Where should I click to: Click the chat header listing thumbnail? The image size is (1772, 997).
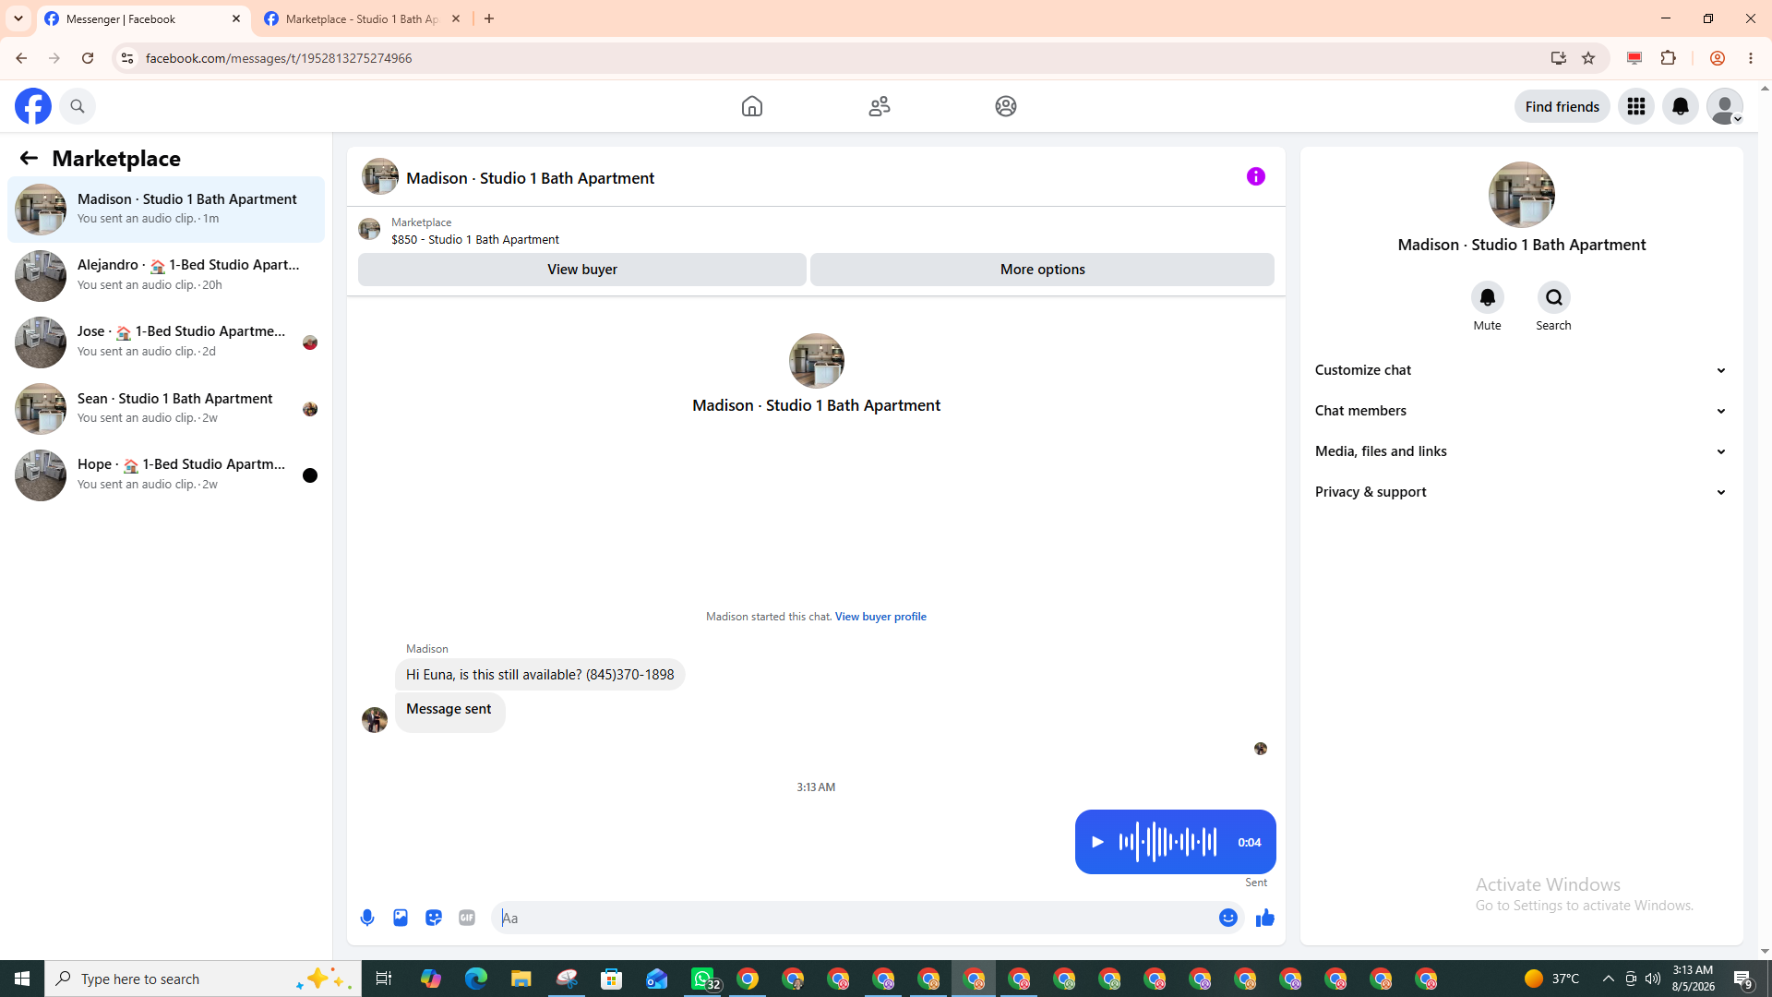click(380, 176)
